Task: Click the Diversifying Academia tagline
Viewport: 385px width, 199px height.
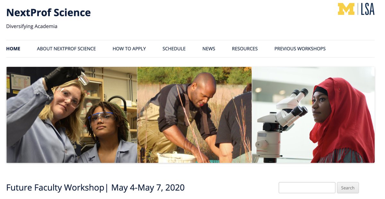Action: pos(32,26)
